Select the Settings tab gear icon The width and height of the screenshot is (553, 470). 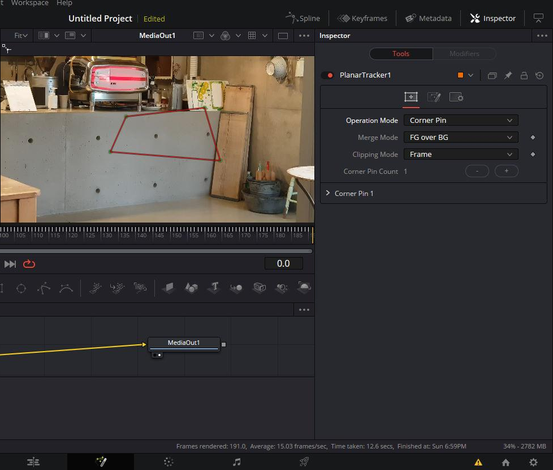pyautogui.click(x=456, y=97)
